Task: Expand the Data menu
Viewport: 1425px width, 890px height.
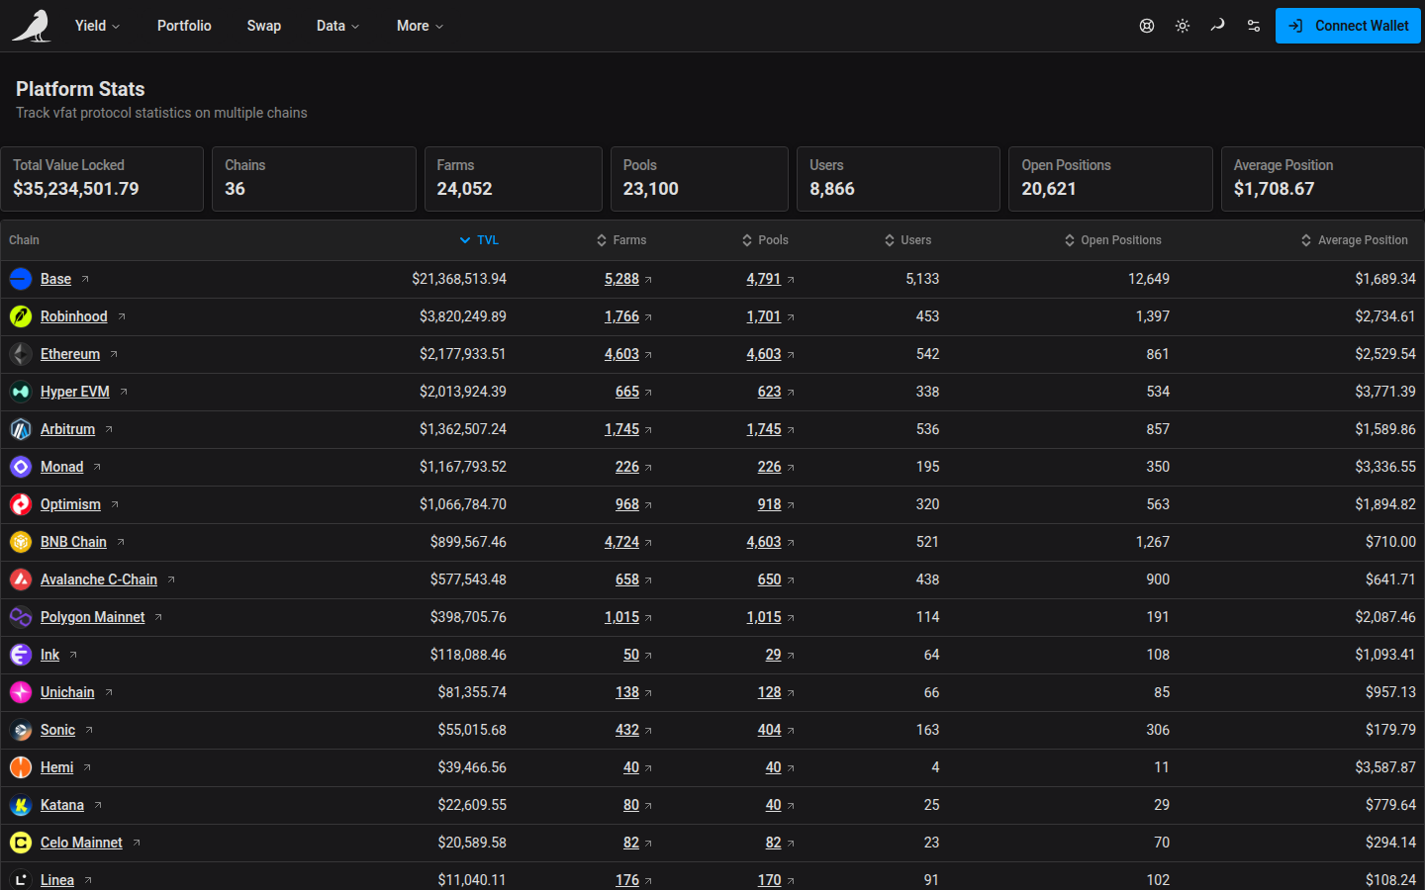Action: (x=337, y=26)
